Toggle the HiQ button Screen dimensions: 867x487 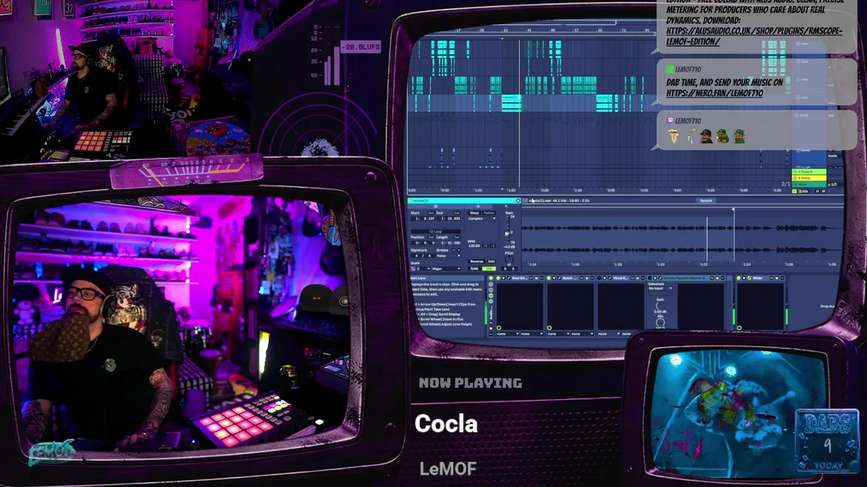[x=489, y=269]
